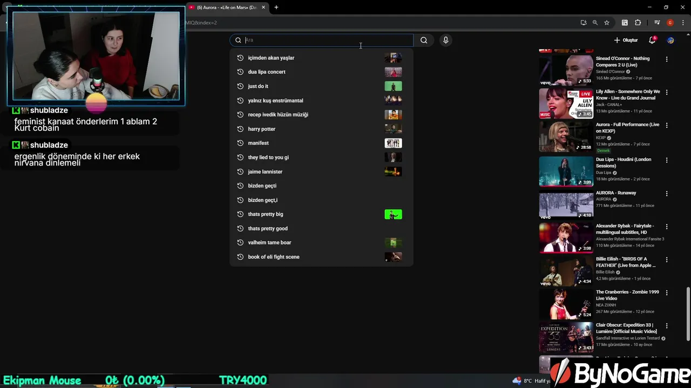Click thumbnail next to 'just do it'
The height and width of the screenshot is (388, 691).
pos(393,86)
